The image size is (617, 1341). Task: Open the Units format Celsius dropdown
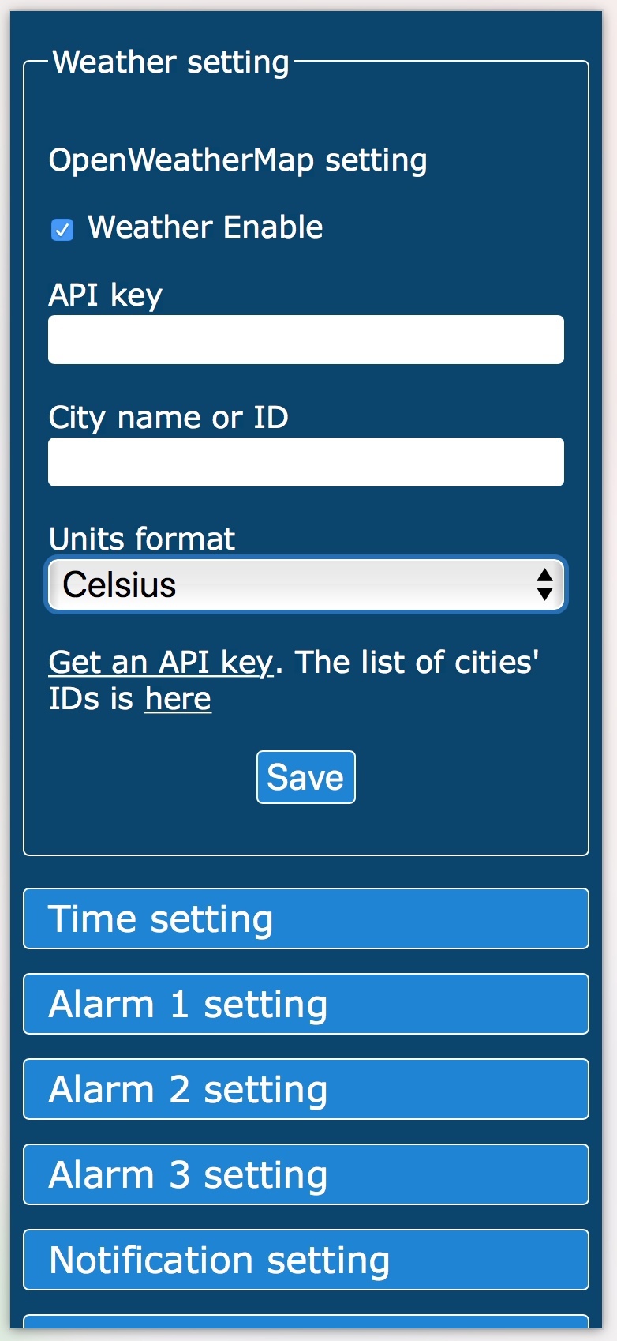coord(306,584)
